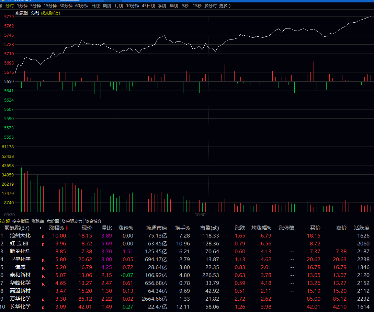Viewport: 374px width, 312px height.
Task: Sort by 卖价 column header
Action: [x=341, y=228]
